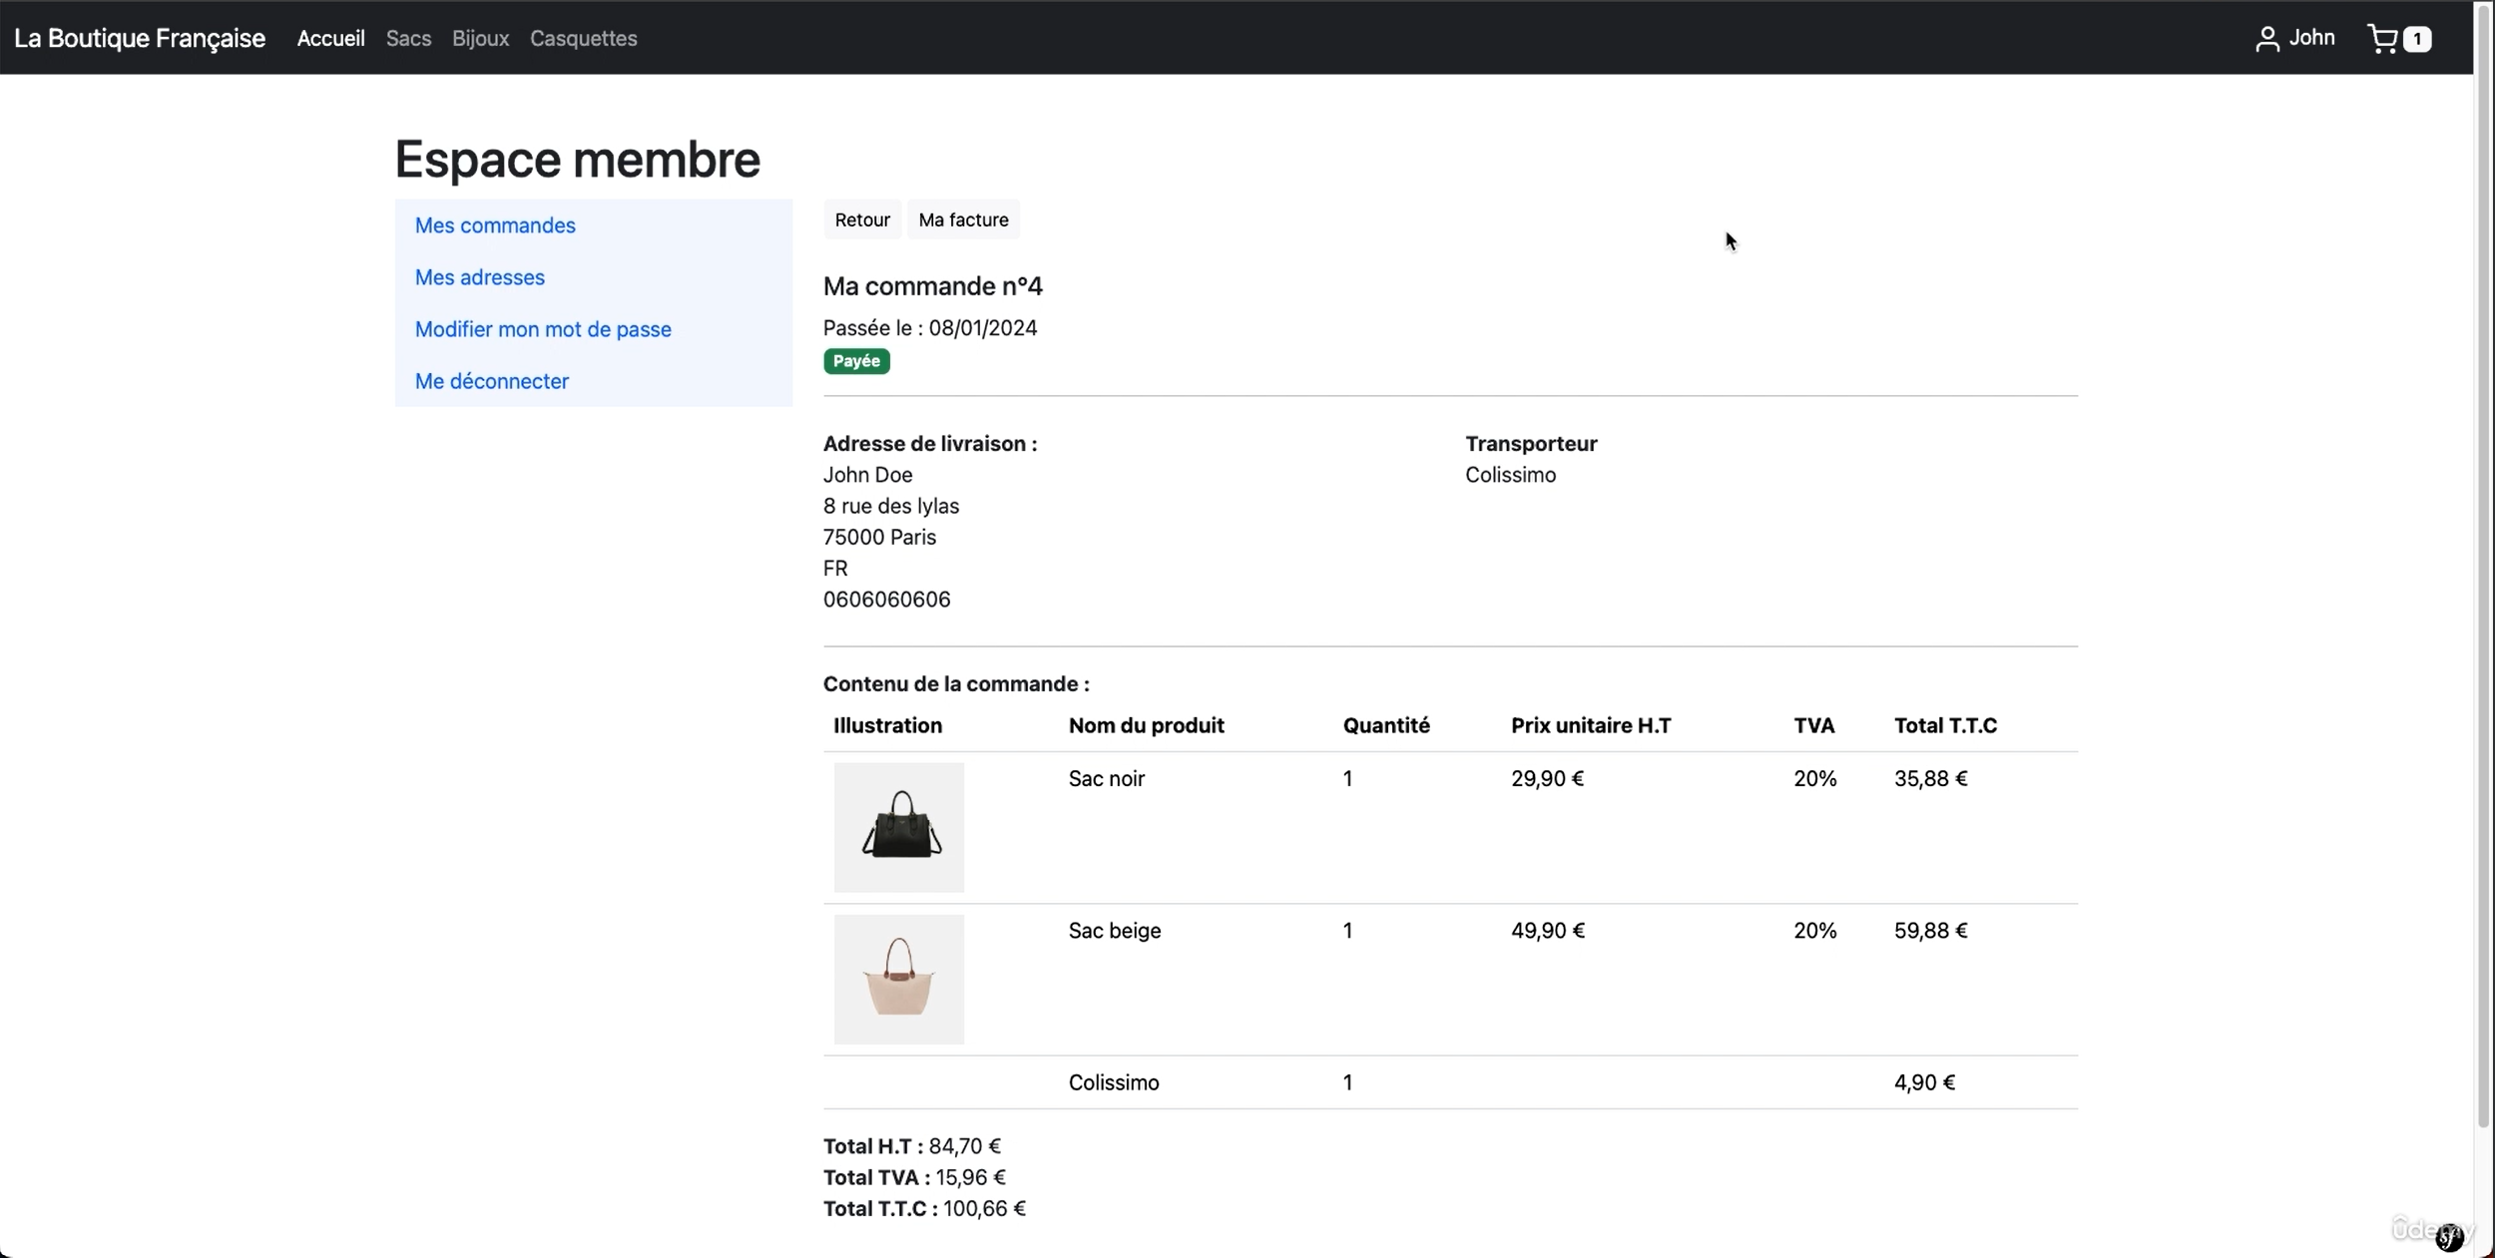This screenshot has width=2495, height=1259.
Task: Select Modifier mon mot de passe
Action: pyautogui.click(x=543, y=329)
